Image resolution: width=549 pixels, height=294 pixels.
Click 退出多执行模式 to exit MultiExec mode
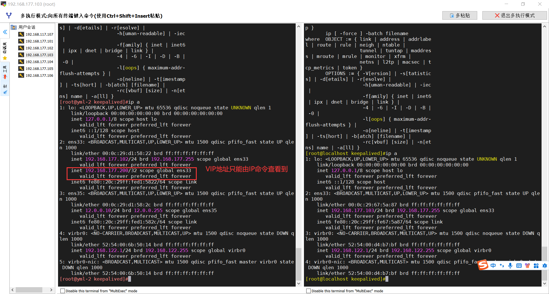tap(514, 15)
